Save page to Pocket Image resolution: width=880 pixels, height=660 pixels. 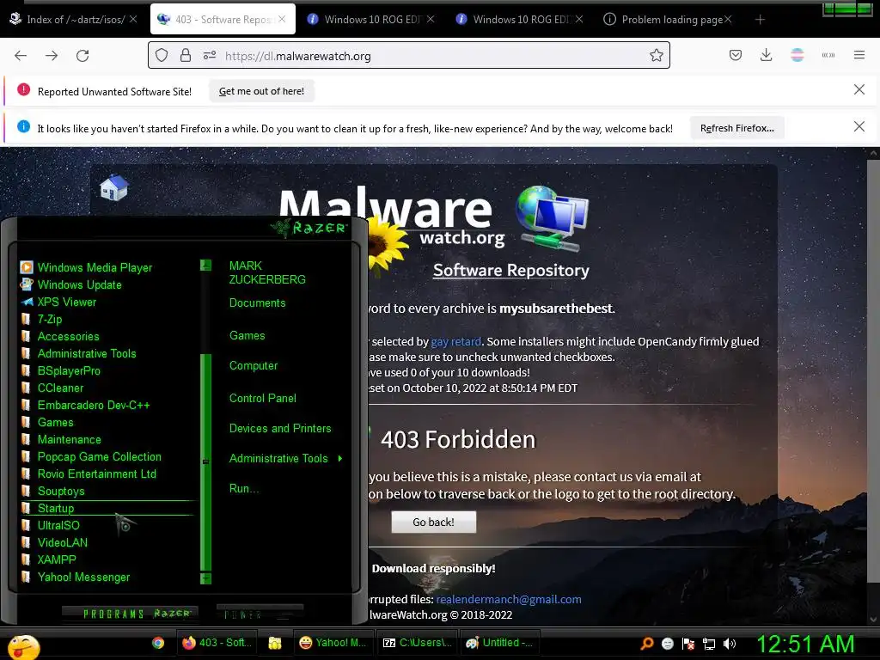click(736, 56)
